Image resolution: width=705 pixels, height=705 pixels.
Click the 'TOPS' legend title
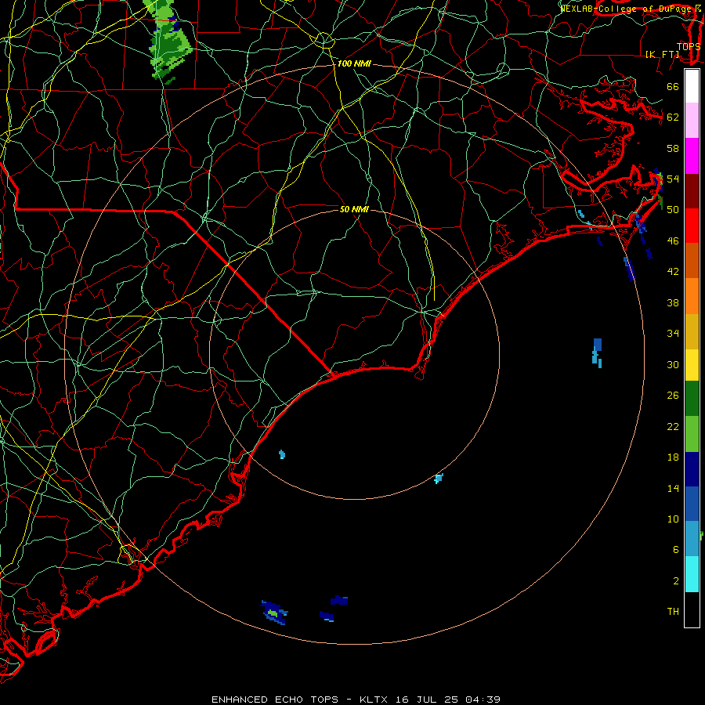[689, 46]
